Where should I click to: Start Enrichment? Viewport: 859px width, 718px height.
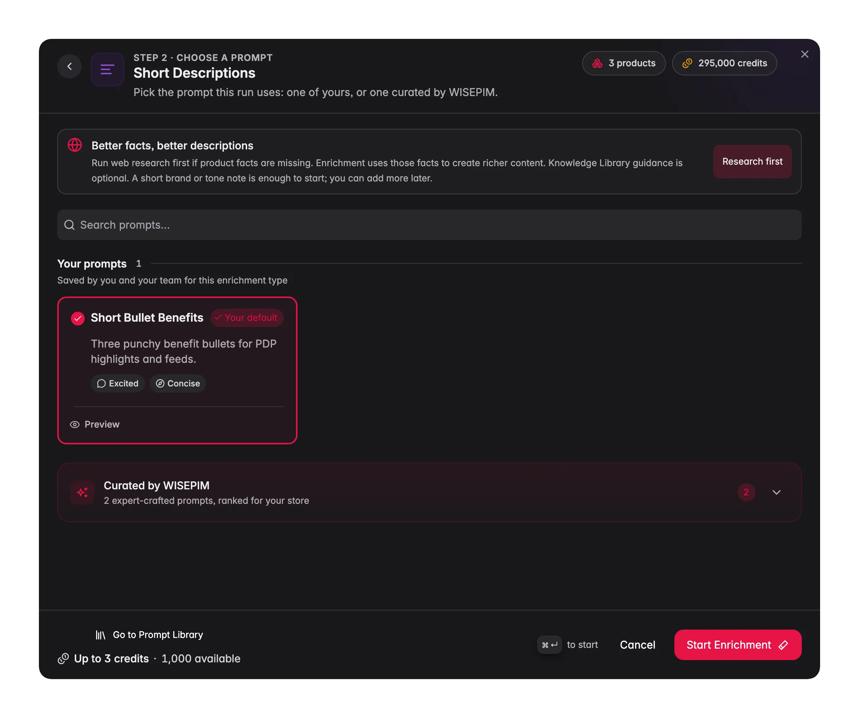[738, 645]
